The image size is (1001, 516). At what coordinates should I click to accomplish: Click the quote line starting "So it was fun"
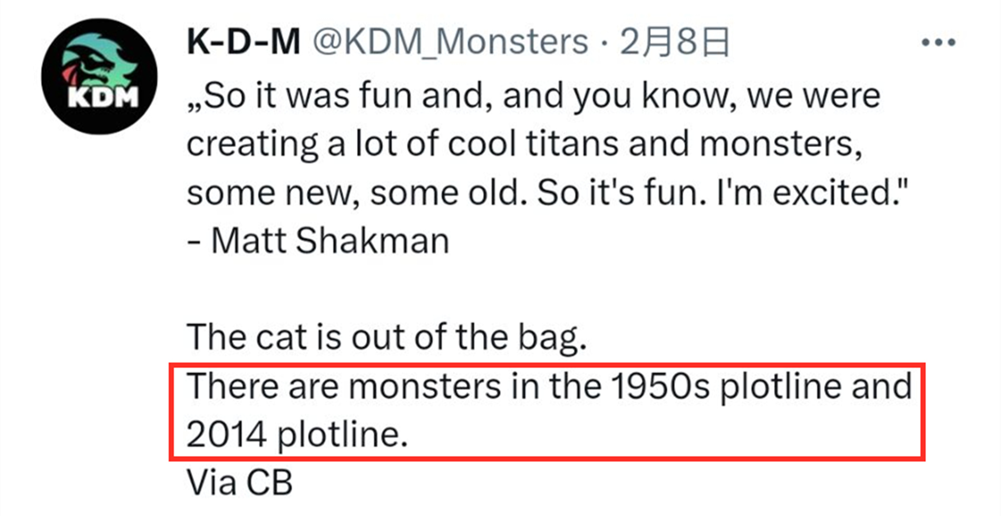click(x=533, y=96)
